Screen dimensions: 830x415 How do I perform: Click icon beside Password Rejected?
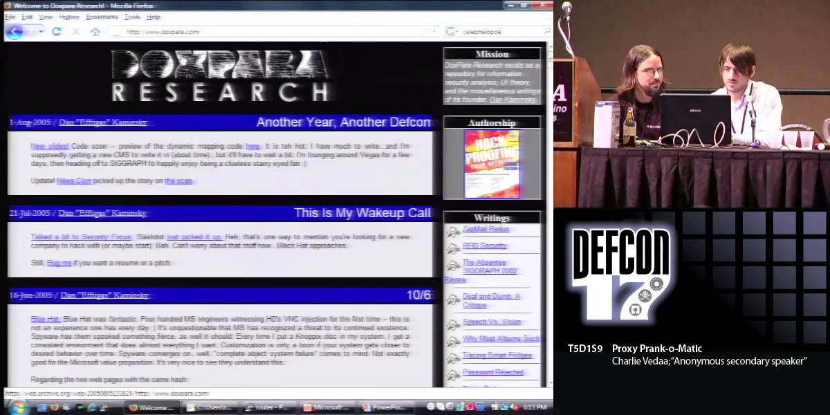(453, 375)
